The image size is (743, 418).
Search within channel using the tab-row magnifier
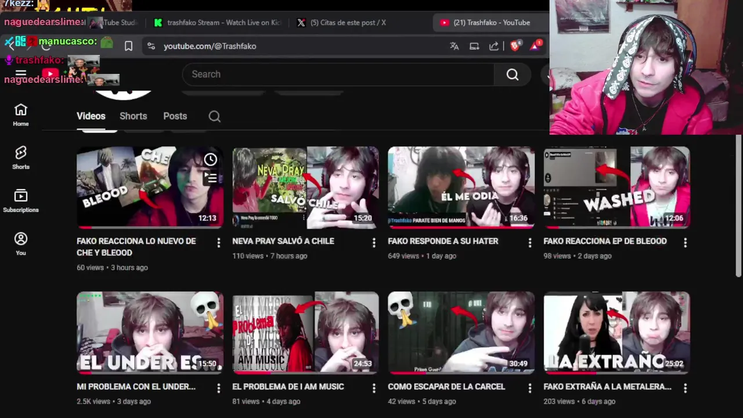215,116
